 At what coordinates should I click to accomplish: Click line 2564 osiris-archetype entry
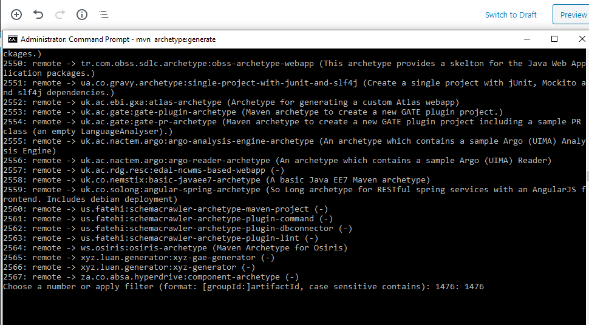coord(175,248)
